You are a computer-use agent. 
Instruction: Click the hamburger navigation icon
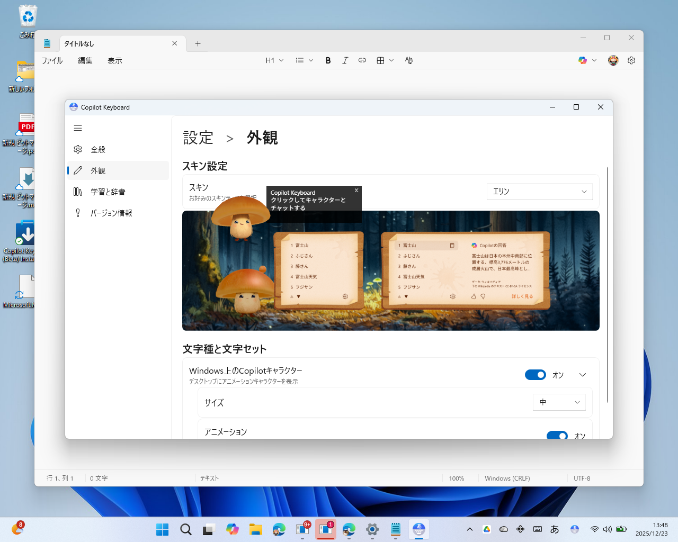[78, 128]
